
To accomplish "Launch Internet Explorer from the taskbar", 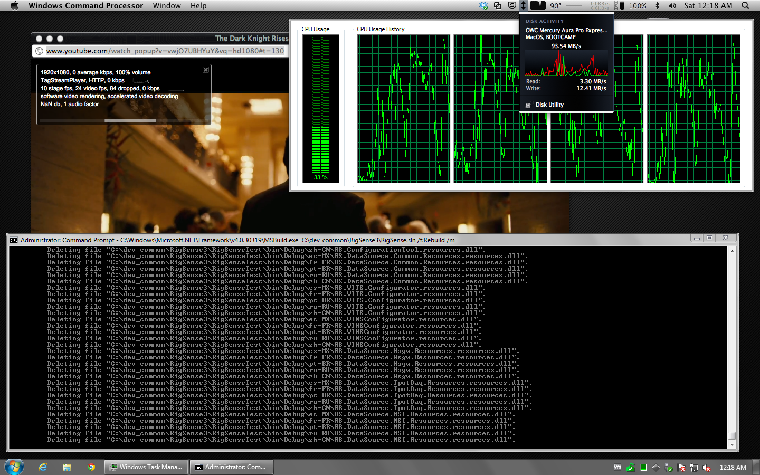I will pyautogui.click(x=43, y=467).
